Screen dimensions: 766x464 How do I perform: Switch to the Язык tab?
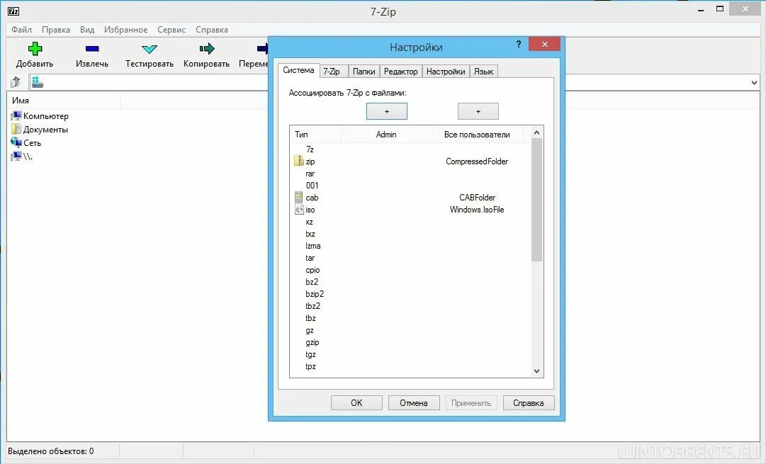coord(484,72)
